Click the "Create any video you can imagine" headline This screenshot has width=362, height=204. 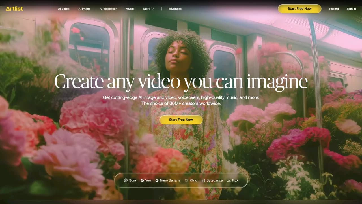(x=181, y=82)
